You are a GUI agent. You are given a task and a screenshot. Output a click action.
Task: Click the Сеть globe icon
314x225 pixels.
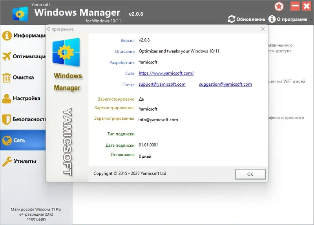tap(7, 140)
